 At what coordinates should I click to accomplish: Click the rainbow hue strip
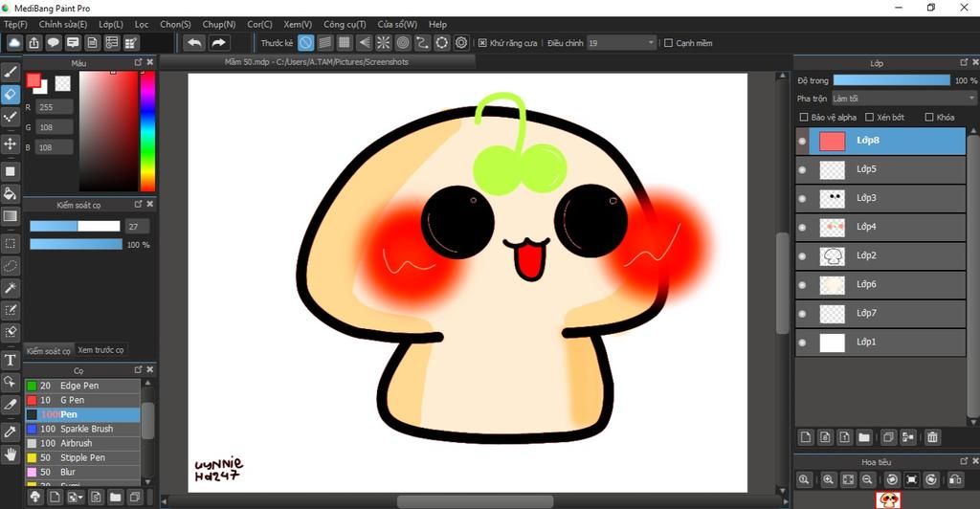(147, 130)
